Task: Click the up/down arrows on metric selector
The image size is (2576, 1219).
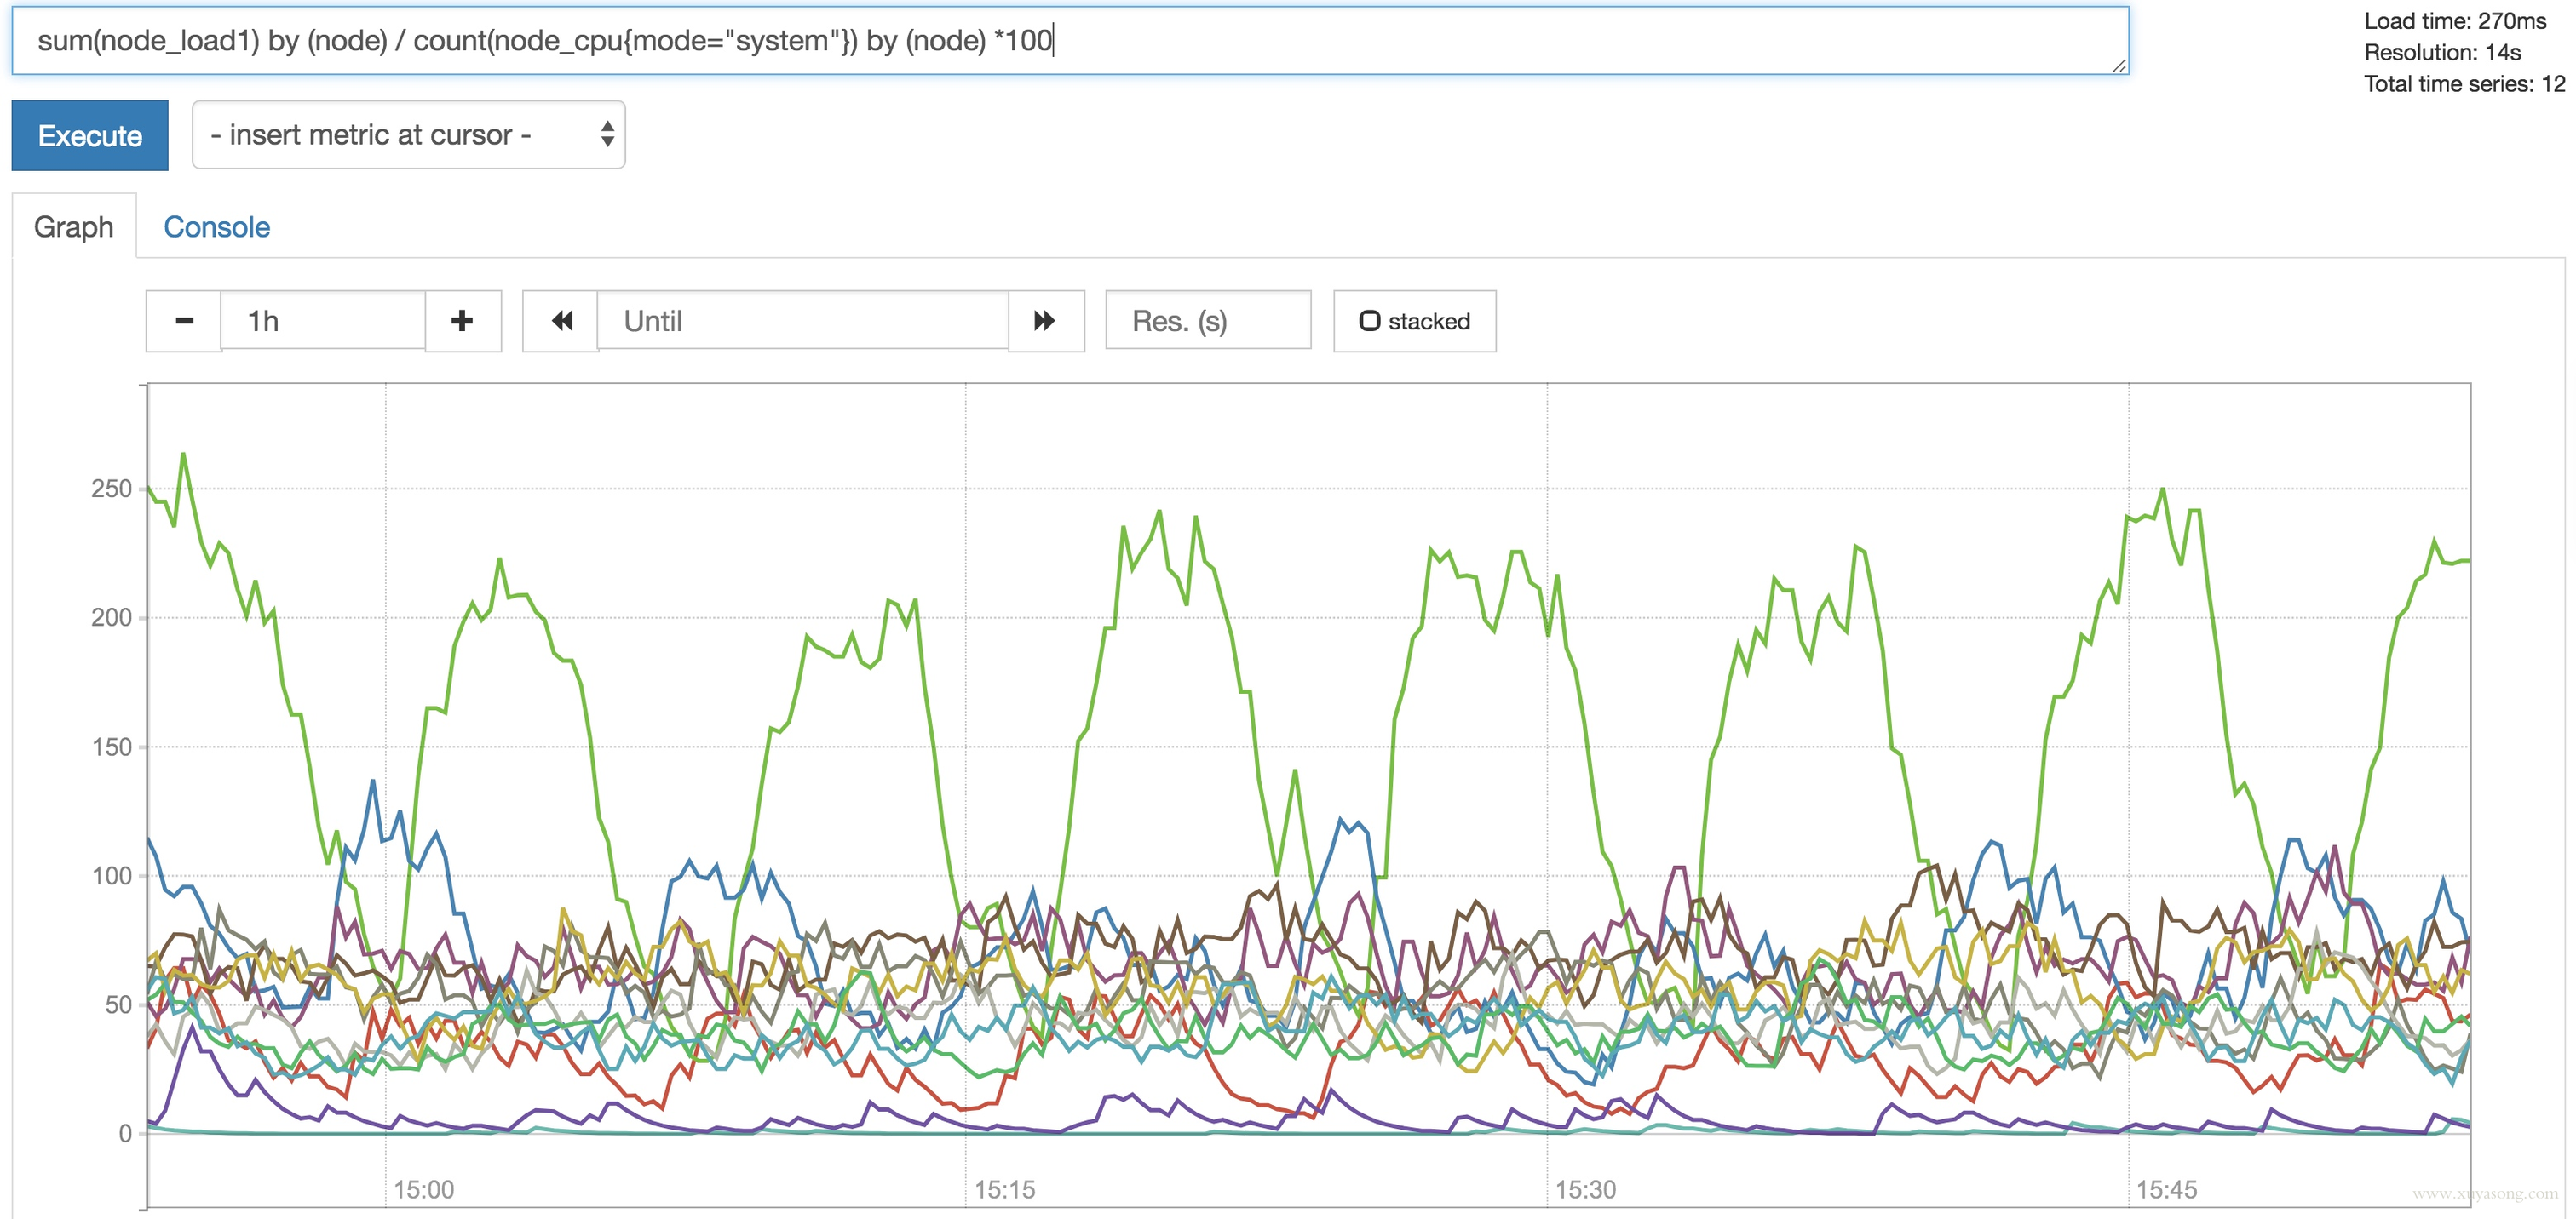Action: click(607, 134)
